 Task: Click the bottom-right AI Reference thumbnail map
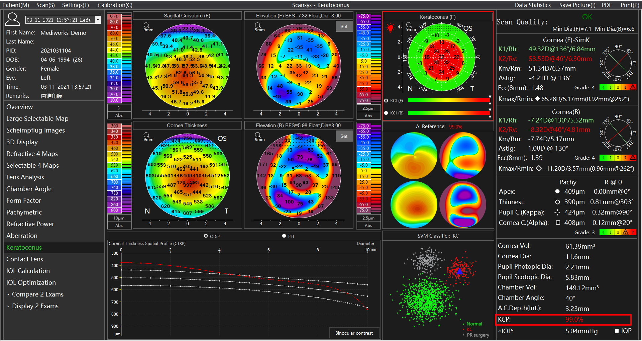[463, 204]
